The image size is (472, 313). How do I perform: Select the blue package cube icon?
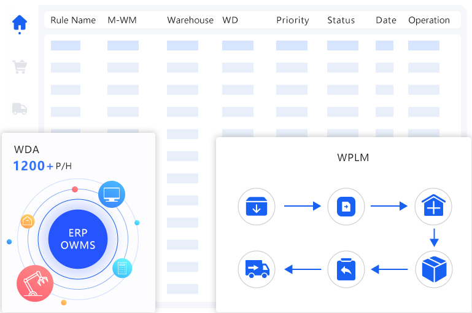(434, 269)
